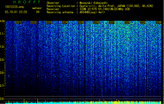164x104 pixels.
Task: Click the 0.8 frequency axis label
Action: click(2, 73)
